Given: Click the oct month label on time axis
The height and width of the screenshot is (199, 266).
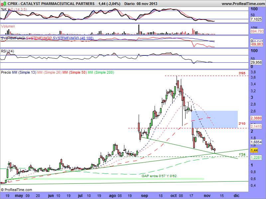Looking at the screenshot, I should 174,196.
